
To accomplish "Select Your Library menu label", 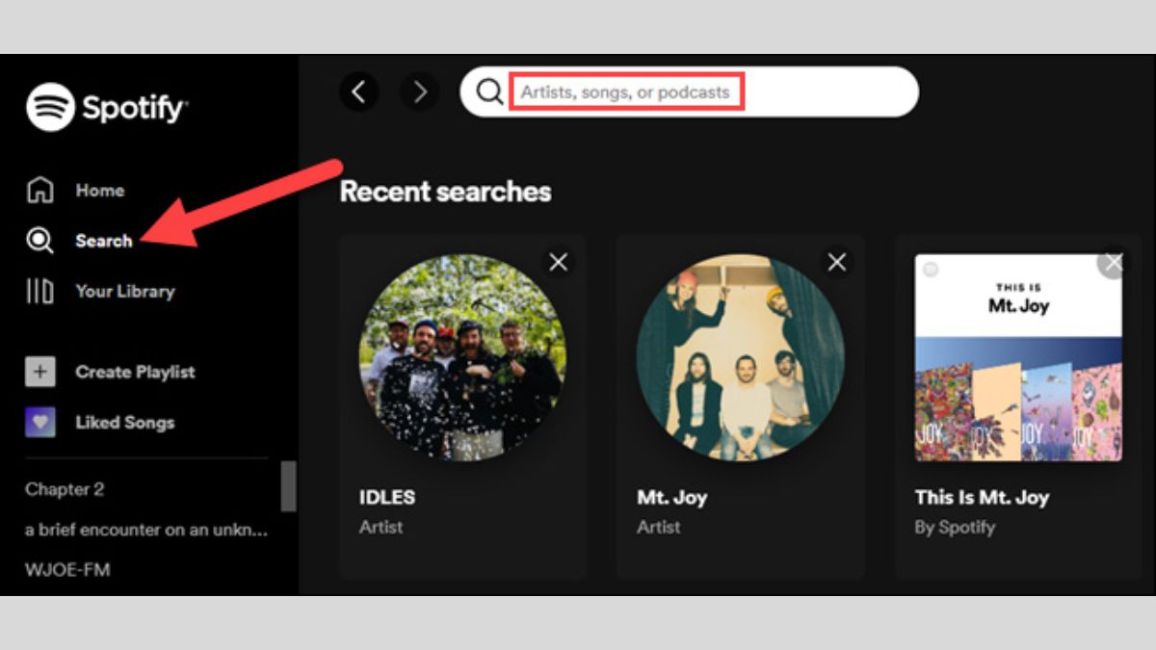I will point(125,291).
